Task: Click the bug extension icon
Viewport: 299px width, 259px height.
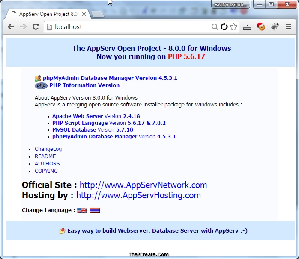Action: coord(275,26)
